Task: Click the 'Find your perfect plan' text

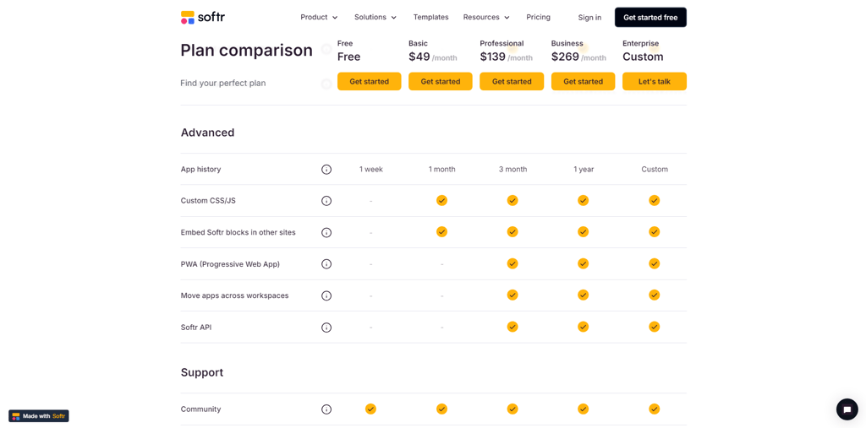Action: 223,84
